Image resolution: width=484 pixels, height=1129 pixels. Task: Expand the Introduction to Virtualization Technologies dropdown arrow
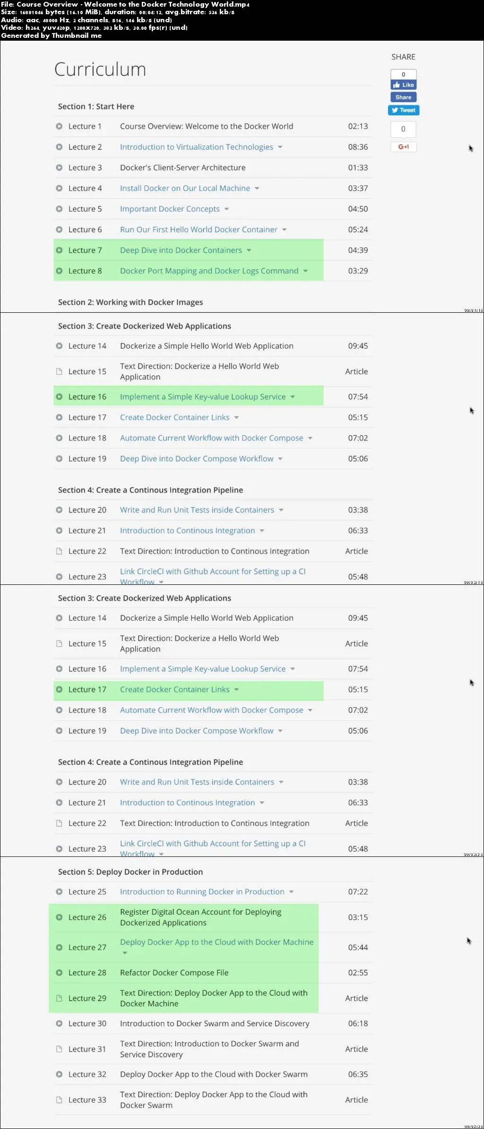(280, 147)
